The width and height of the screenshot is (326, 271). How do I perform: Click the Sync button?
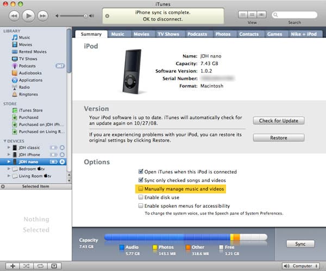coord(300,244)
